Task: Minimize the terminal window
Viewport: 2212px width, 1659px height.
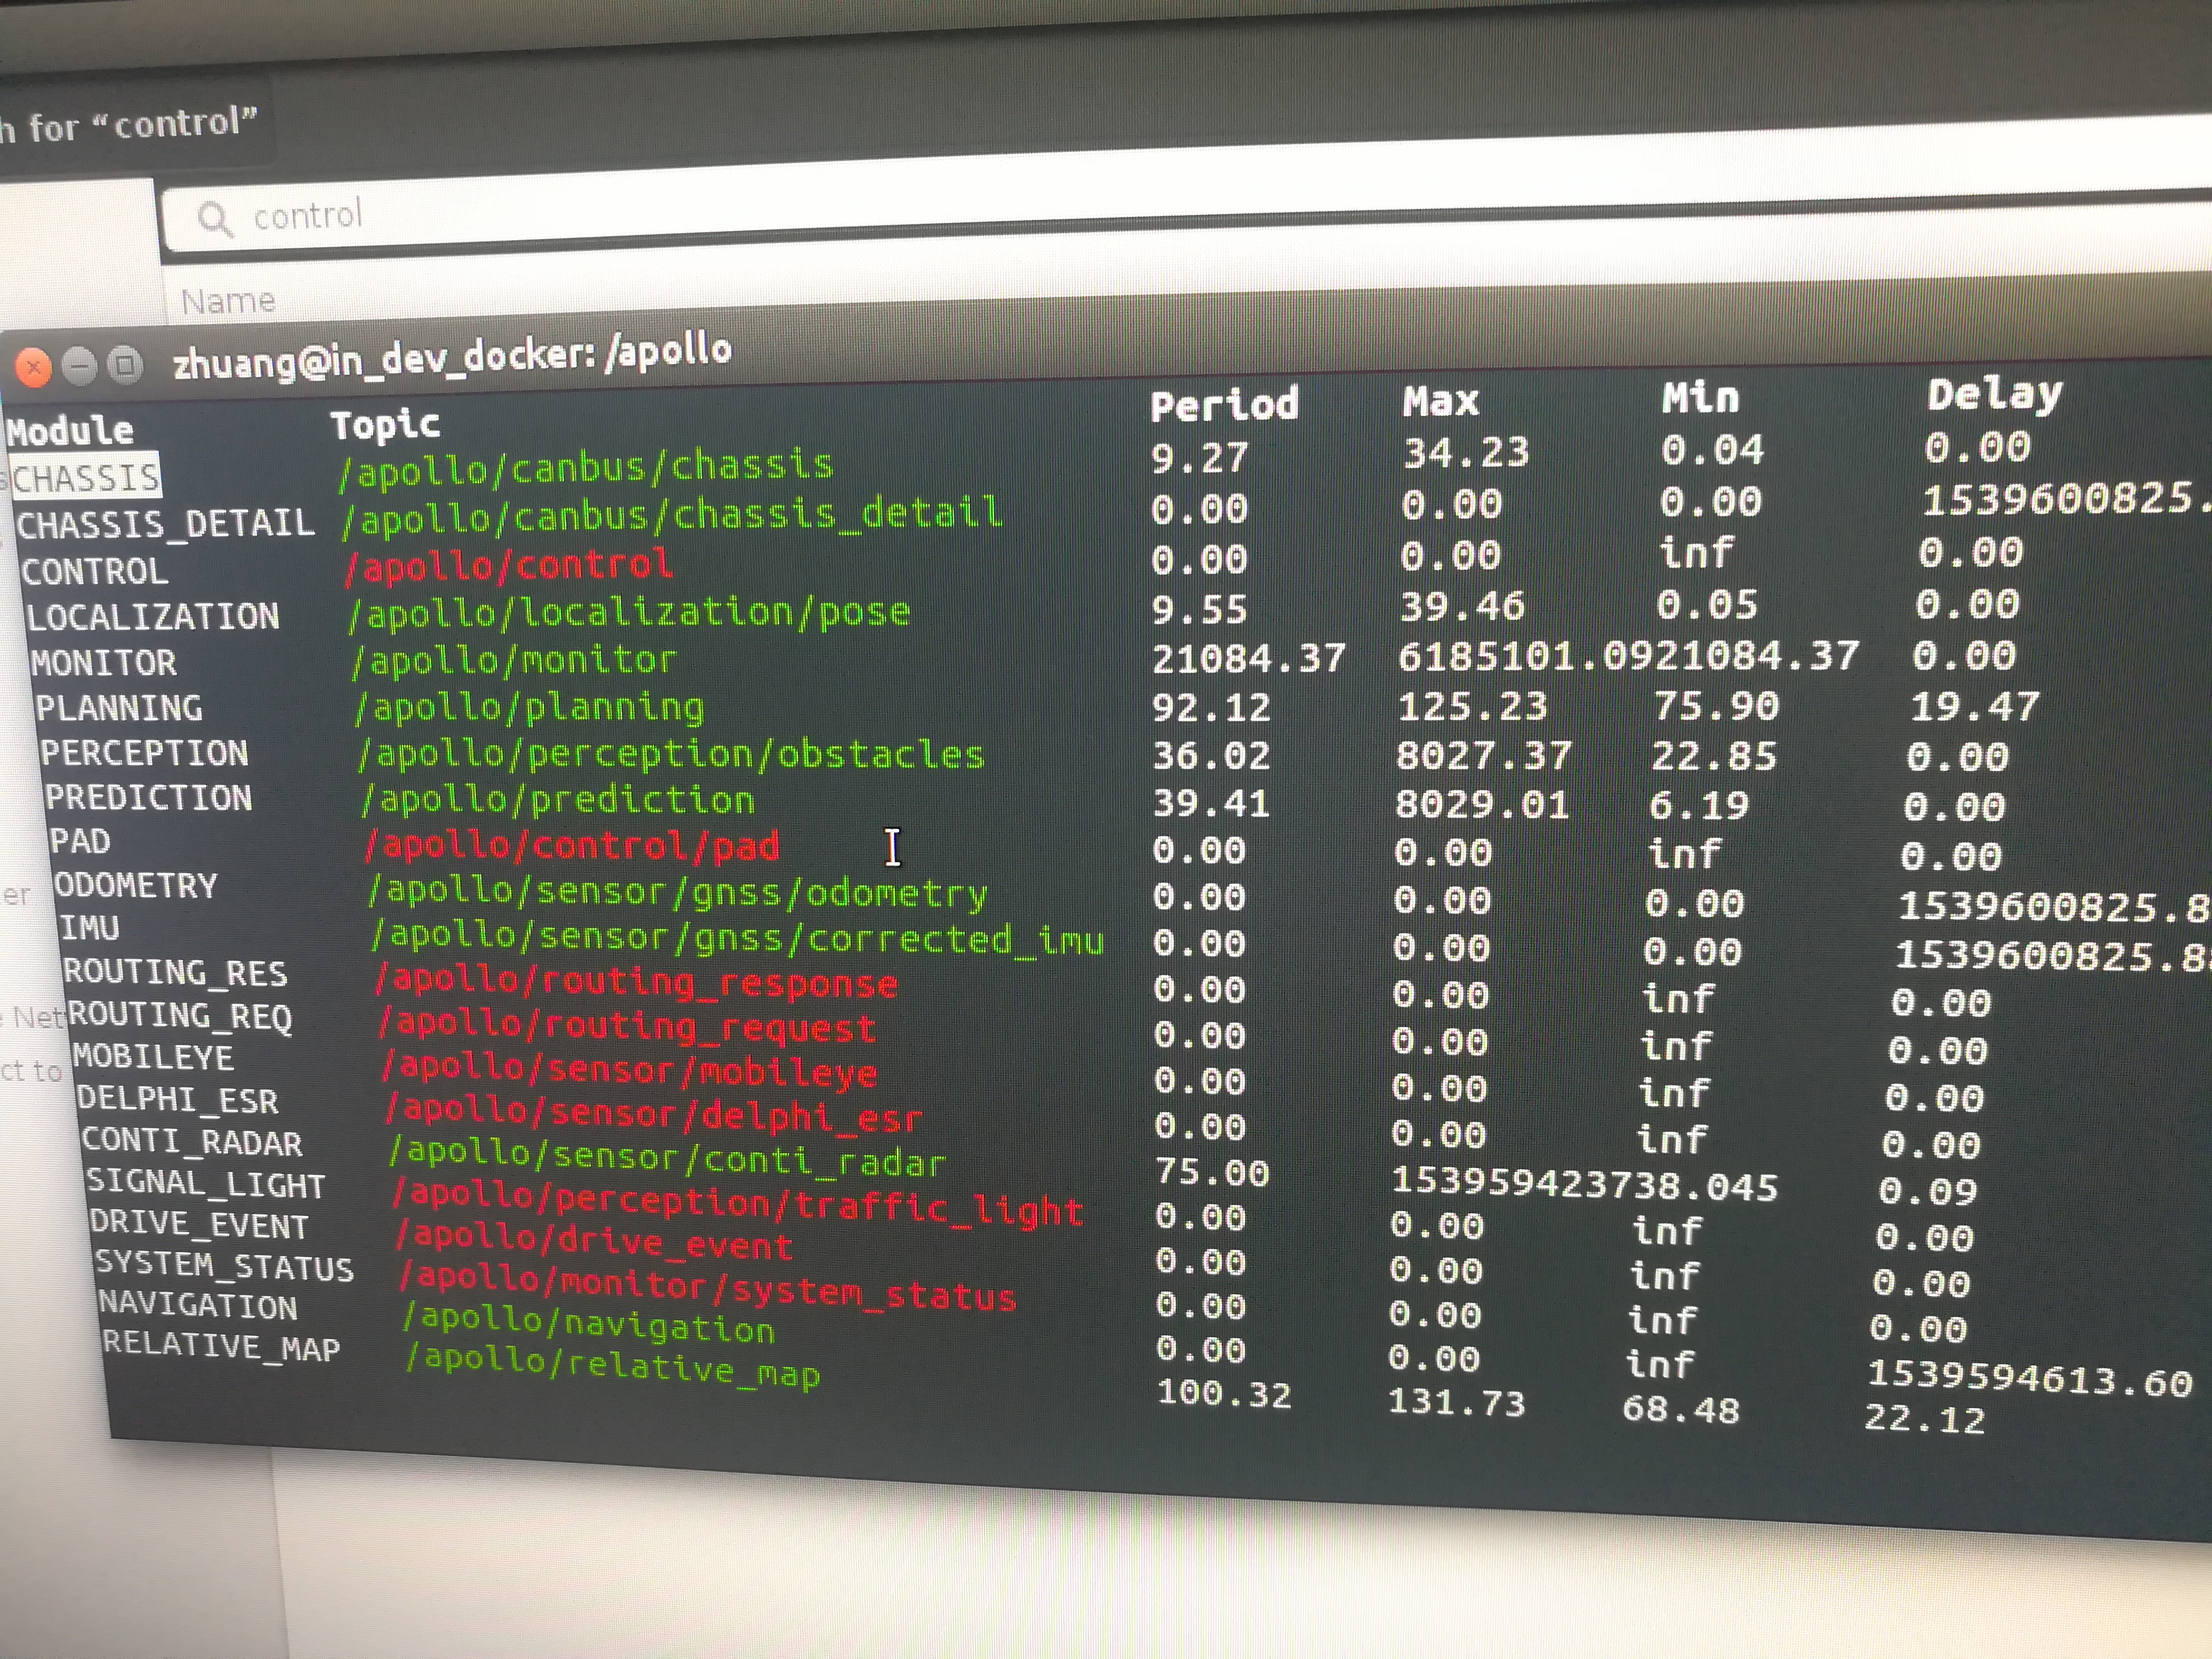Action: [79, 366]
